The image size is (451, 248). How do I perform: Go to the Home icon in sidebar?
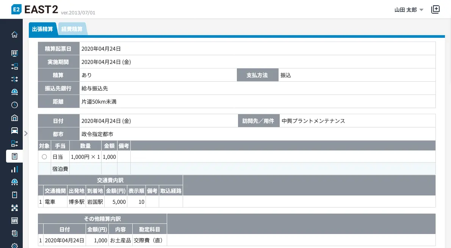14,34
